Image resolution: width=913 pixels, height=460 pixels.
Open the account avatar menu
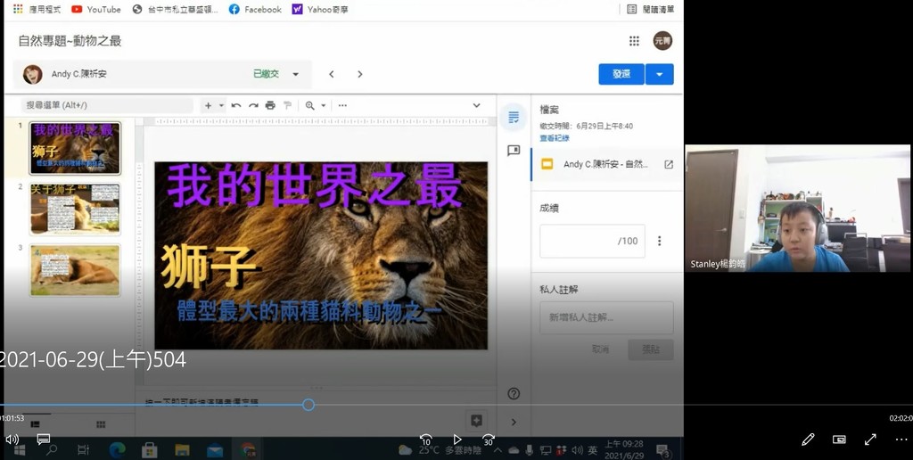coord(662,41)
